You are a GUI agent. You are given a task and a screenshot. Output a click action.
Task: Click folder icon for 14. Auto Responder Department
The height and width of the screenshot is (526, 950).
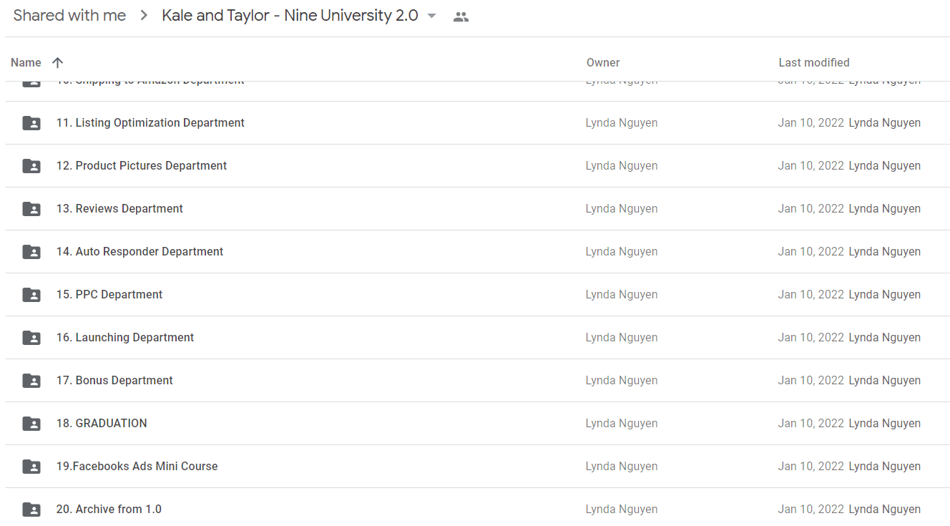coord(31,252)
